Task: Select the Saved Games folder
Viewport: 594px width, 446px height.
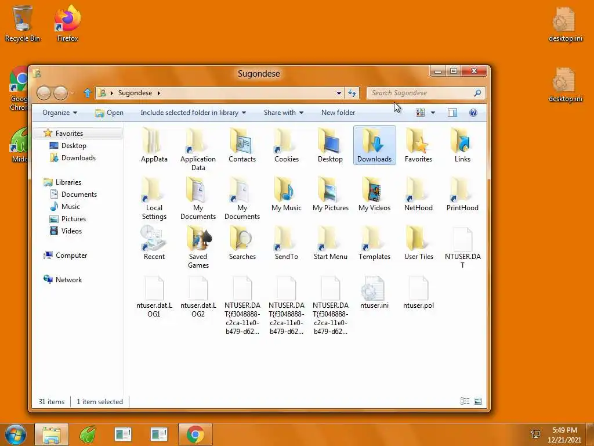Action: [x=198, y=247]
